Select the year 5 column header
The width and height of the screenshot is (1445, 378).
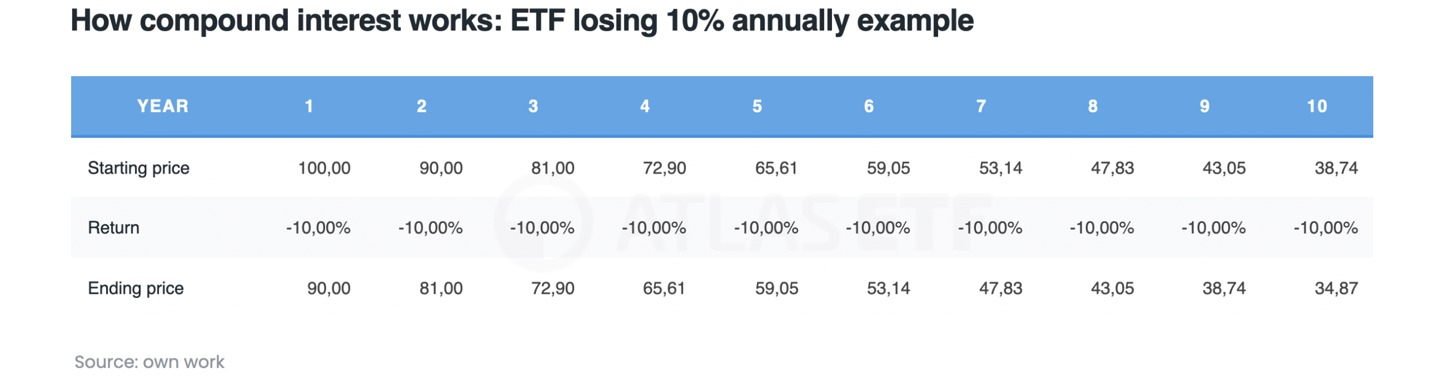757,106
